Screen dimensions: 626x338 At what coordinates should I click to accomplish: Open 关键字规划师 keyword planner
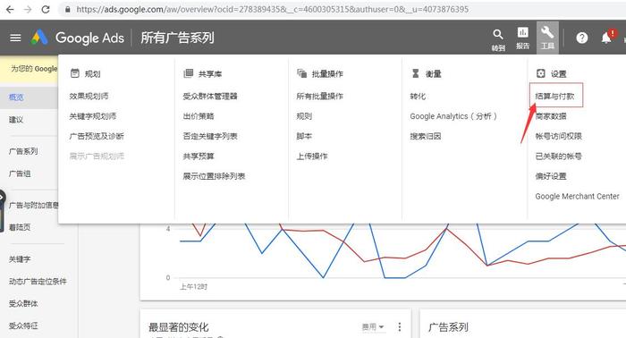93,116
